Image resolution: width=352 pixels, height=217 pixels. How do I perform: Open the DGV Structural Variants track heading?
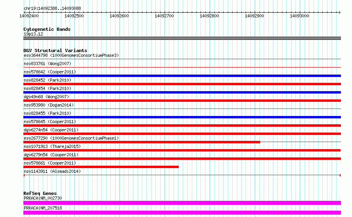click(x=55, y=51)
